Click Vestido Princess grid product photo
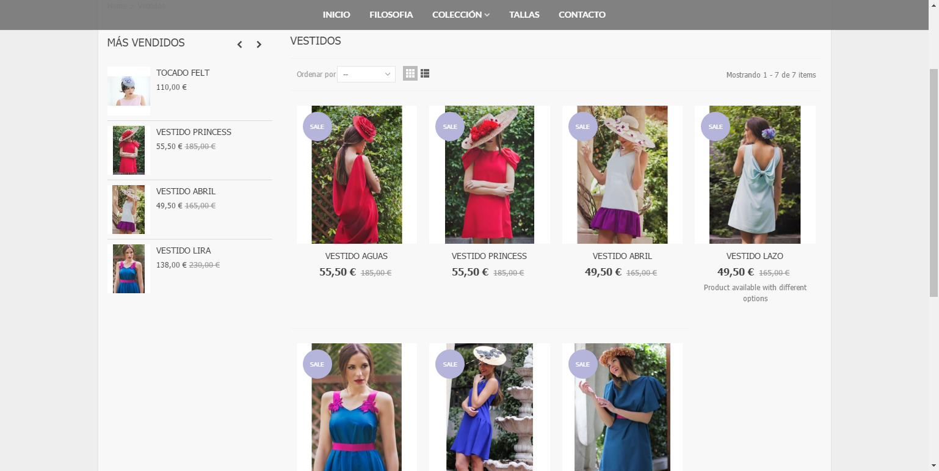This screenshot has width=939, height=471. (490, 175)
